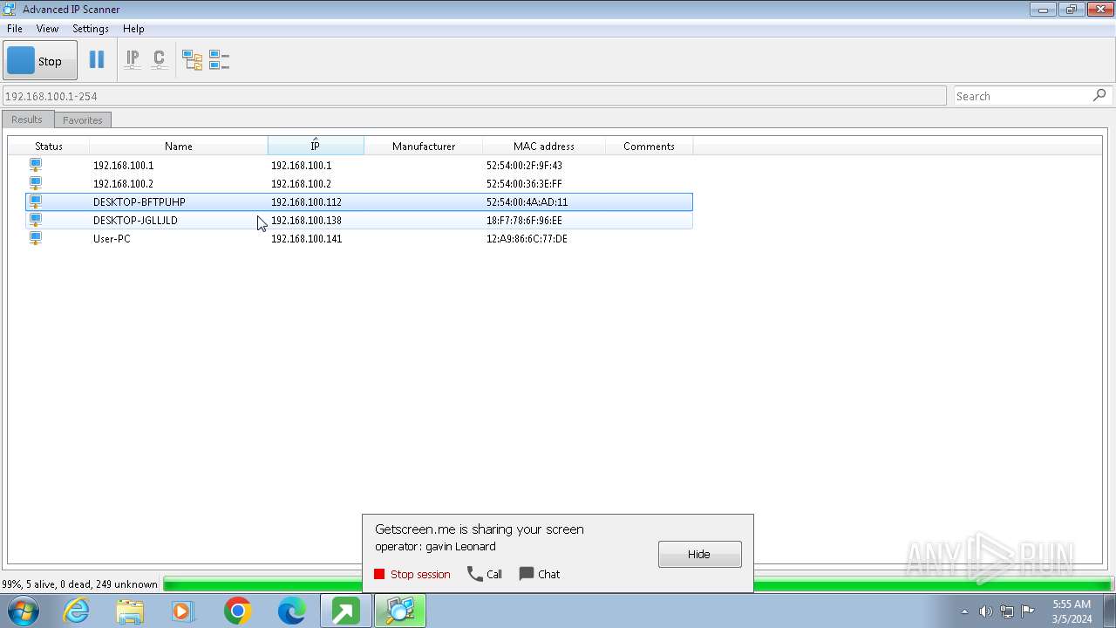Open the Windows Start menu
1116x628 pixels.
point(23,611)
